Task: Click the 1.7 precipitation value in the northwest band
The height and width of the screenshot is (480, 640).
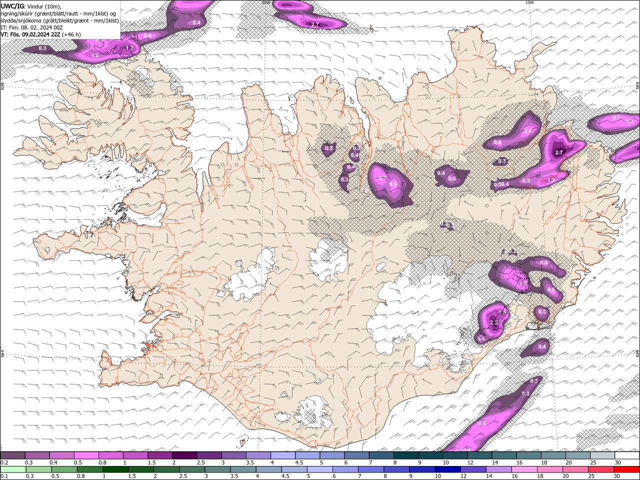Action: pyautogui.click(x=129, y=48)
